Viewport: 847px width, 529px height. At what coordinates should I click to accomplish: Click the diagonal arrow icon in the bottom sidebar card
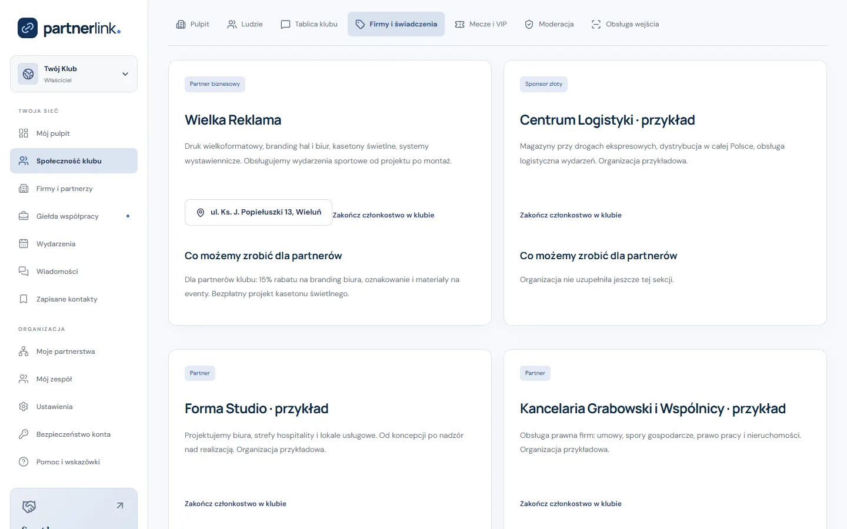[x=120, y=505]
